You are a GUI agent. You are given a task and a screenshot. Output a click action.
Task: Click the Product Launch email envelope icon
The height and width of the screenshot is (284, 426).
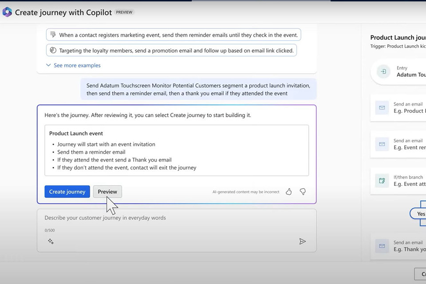(x=382, y=108)
